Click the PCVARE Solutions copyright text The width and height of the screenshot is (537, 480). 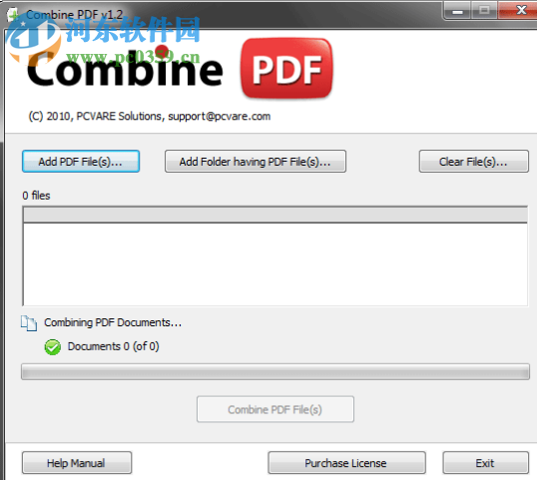[150, 117]
